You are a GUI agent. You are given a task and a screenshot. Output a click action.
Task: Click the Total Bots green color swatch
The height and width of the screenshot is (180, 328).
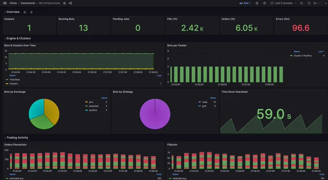(7, 80)
